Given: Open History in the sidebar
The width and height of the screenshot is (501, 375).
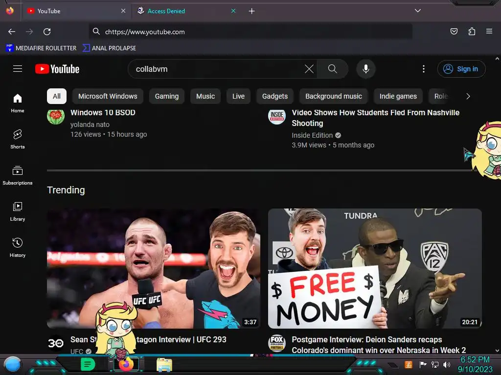Looking at the screenshot, I should click(x=18, y=247).
